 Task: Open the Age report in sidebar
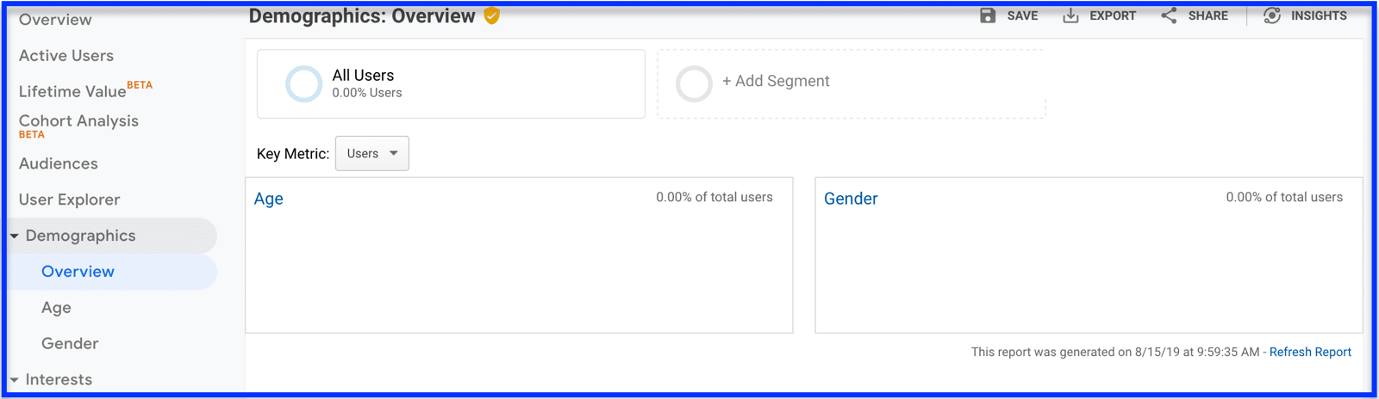click(56, 308)
